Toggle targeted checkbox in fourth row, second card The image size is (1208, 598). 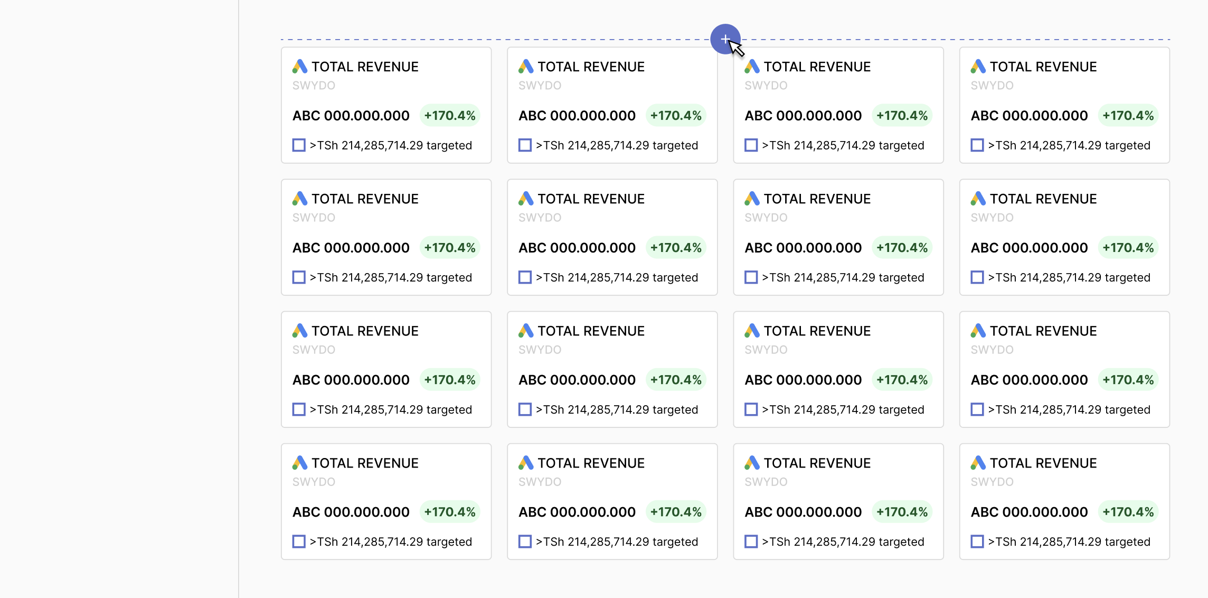point(525,541)
